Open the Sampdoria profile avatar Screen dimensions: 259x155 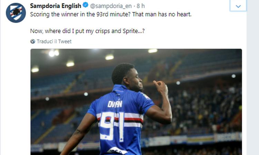coord(16,13)
